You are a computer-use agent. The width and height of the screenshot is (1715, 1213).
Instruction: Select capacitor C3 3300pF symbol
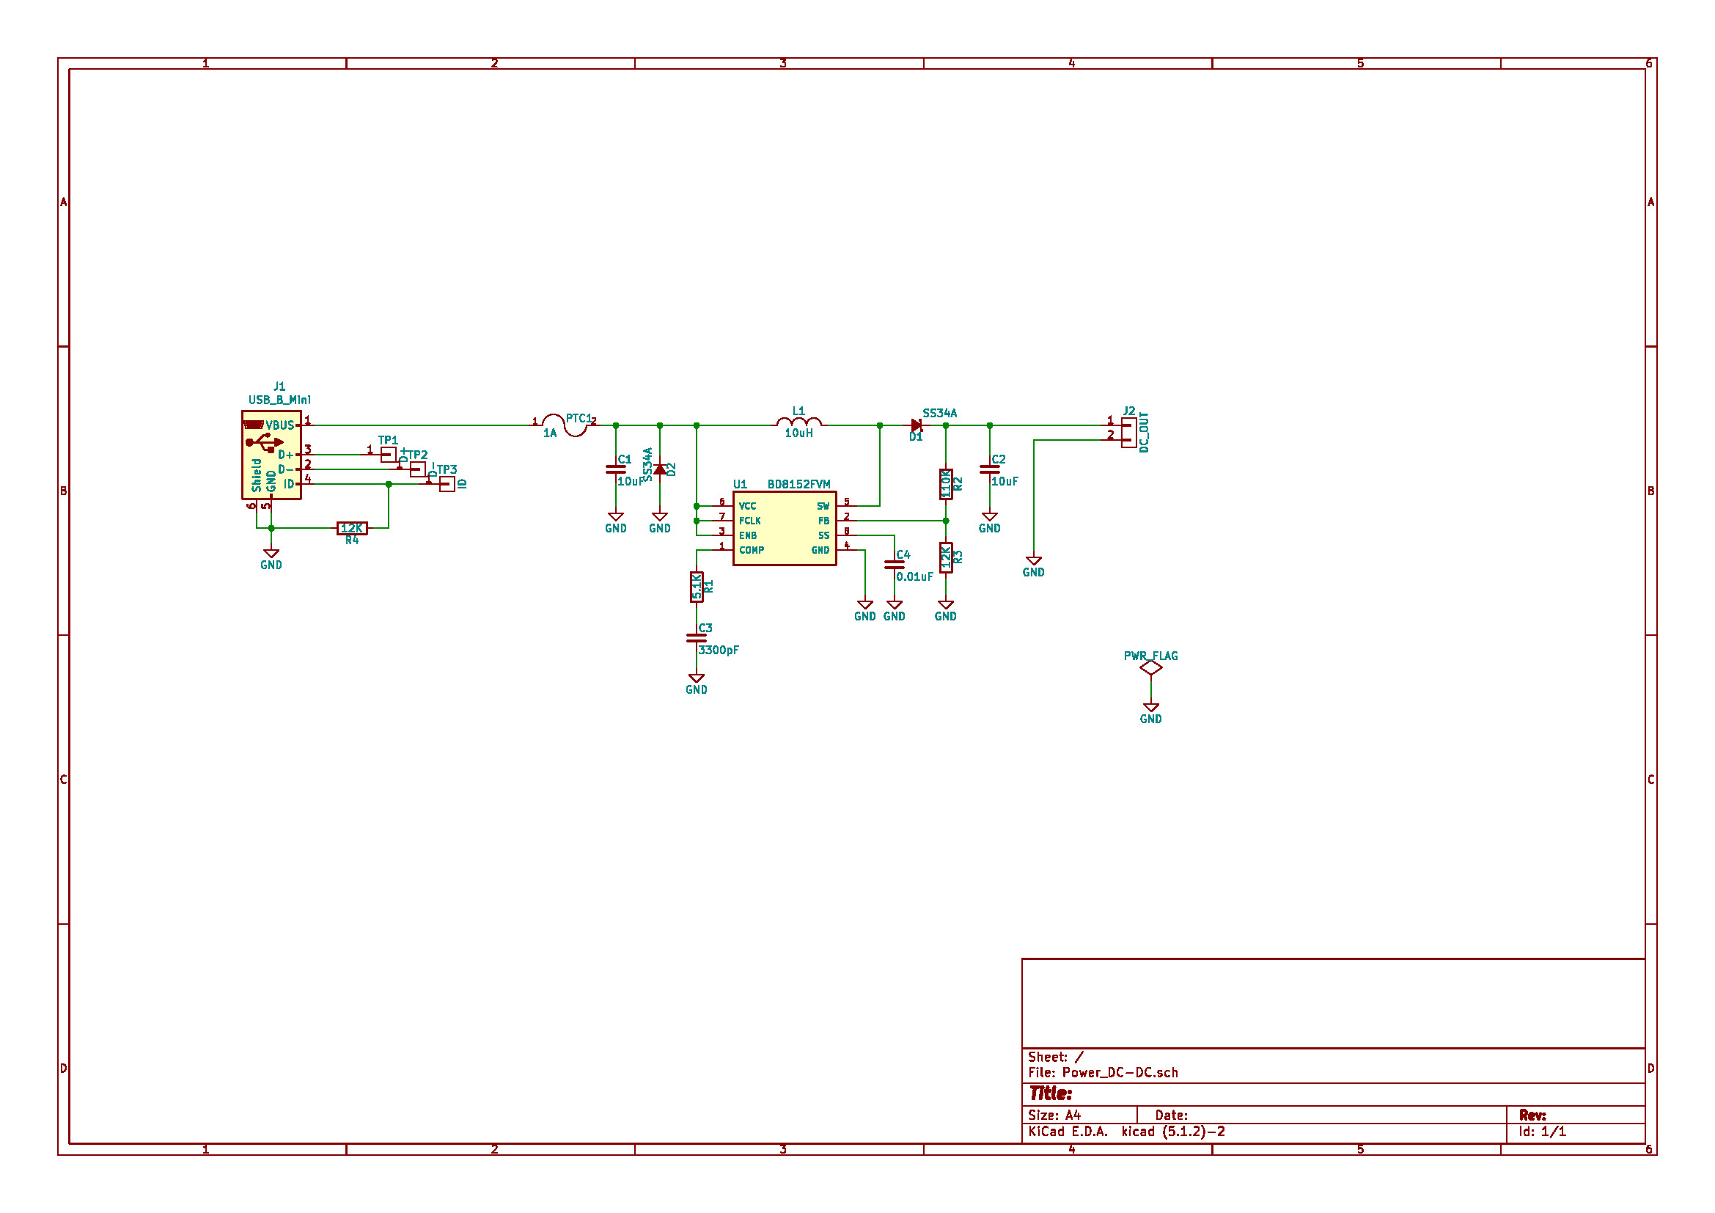pos(696,638)
